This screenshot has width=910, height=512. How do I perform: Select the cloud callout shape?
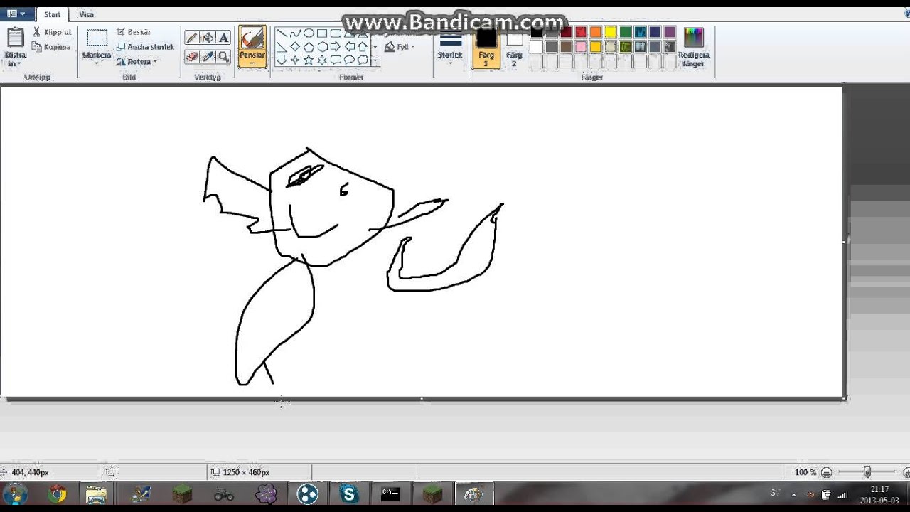pyautogui.click(x=363, y=60)
